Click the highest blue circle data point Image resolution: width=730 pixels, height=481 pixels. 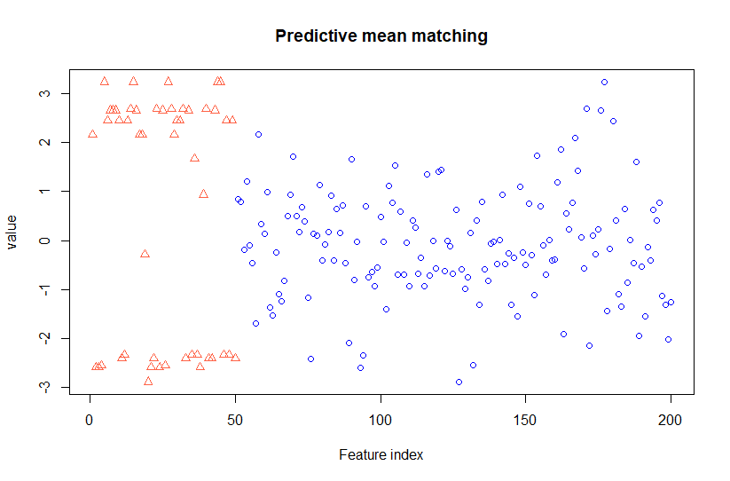[604, 82]
